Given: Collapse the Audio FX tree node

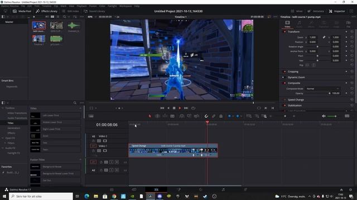Looking at the screenshot, I should click(3, 148).
